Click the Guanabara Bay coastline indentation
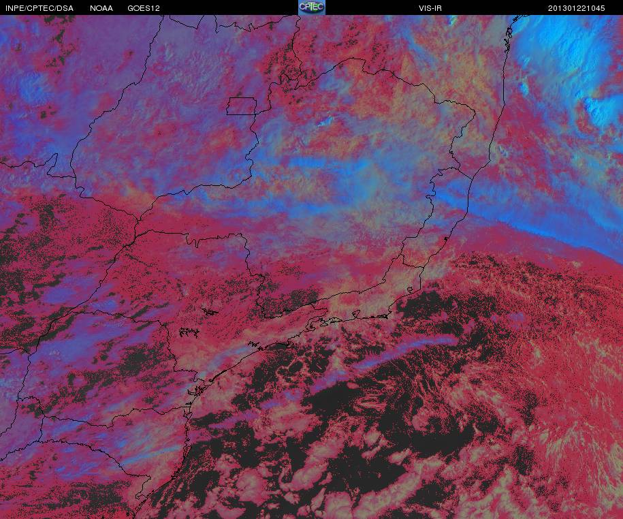 (336, 319)
